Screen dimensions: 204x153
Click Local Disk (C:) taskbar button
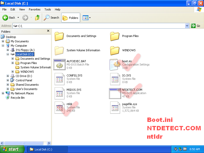(47, 149)
